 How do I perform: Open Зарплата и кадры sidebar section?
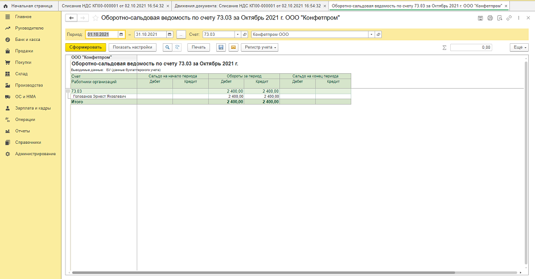click(x=32, y=108)
